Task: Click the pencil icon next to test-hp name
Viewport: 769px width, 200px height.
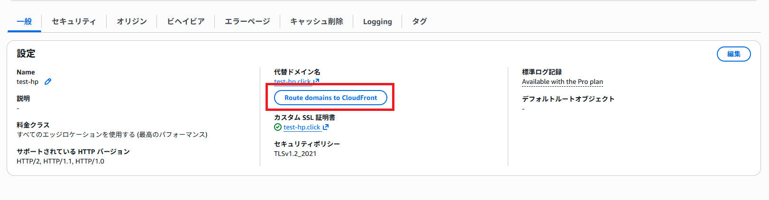Action: coord(48,82)
